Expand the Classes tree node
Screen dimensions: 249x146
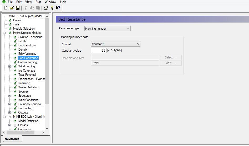pyautogui.click(x=10, y=125)
